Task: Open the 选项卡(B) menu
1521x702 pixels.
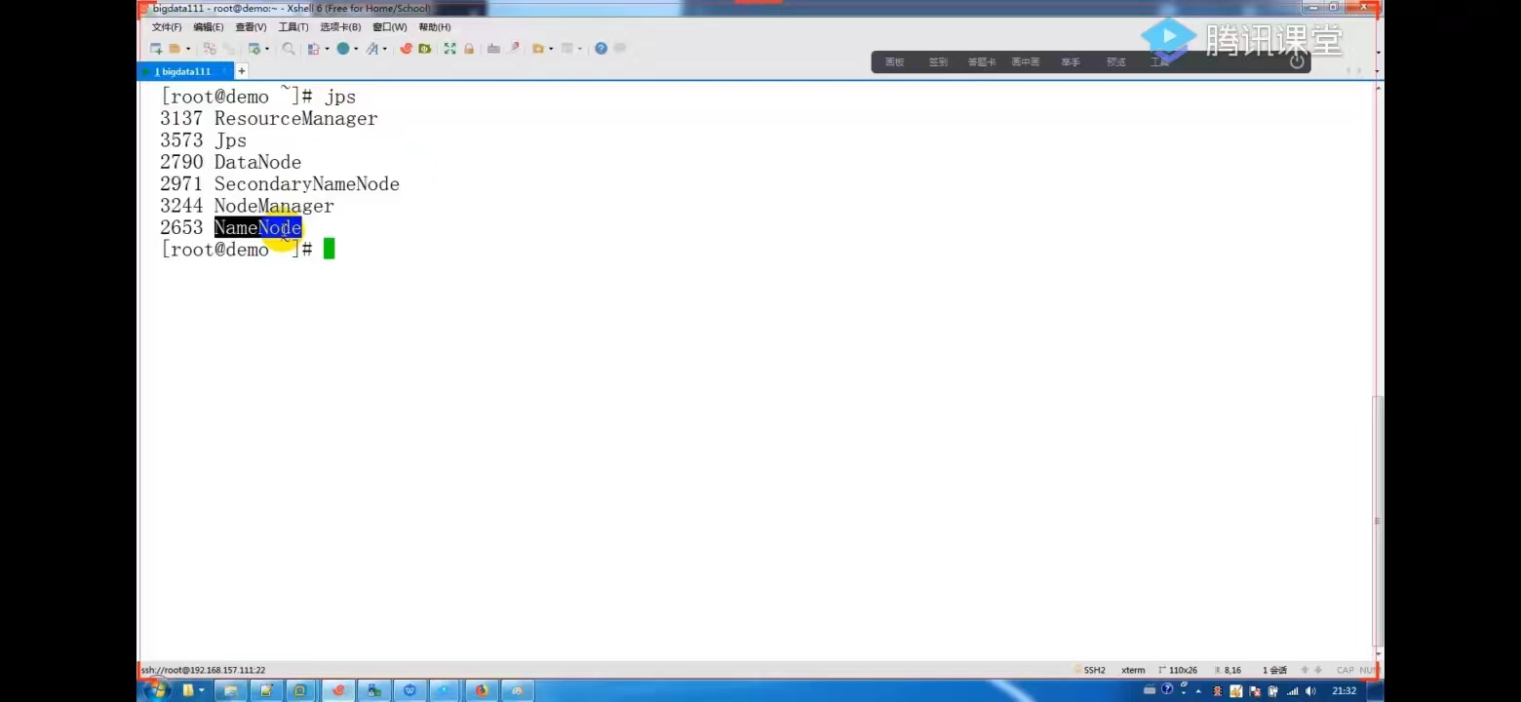Action: pyautogui.click(x=340, y=27)
